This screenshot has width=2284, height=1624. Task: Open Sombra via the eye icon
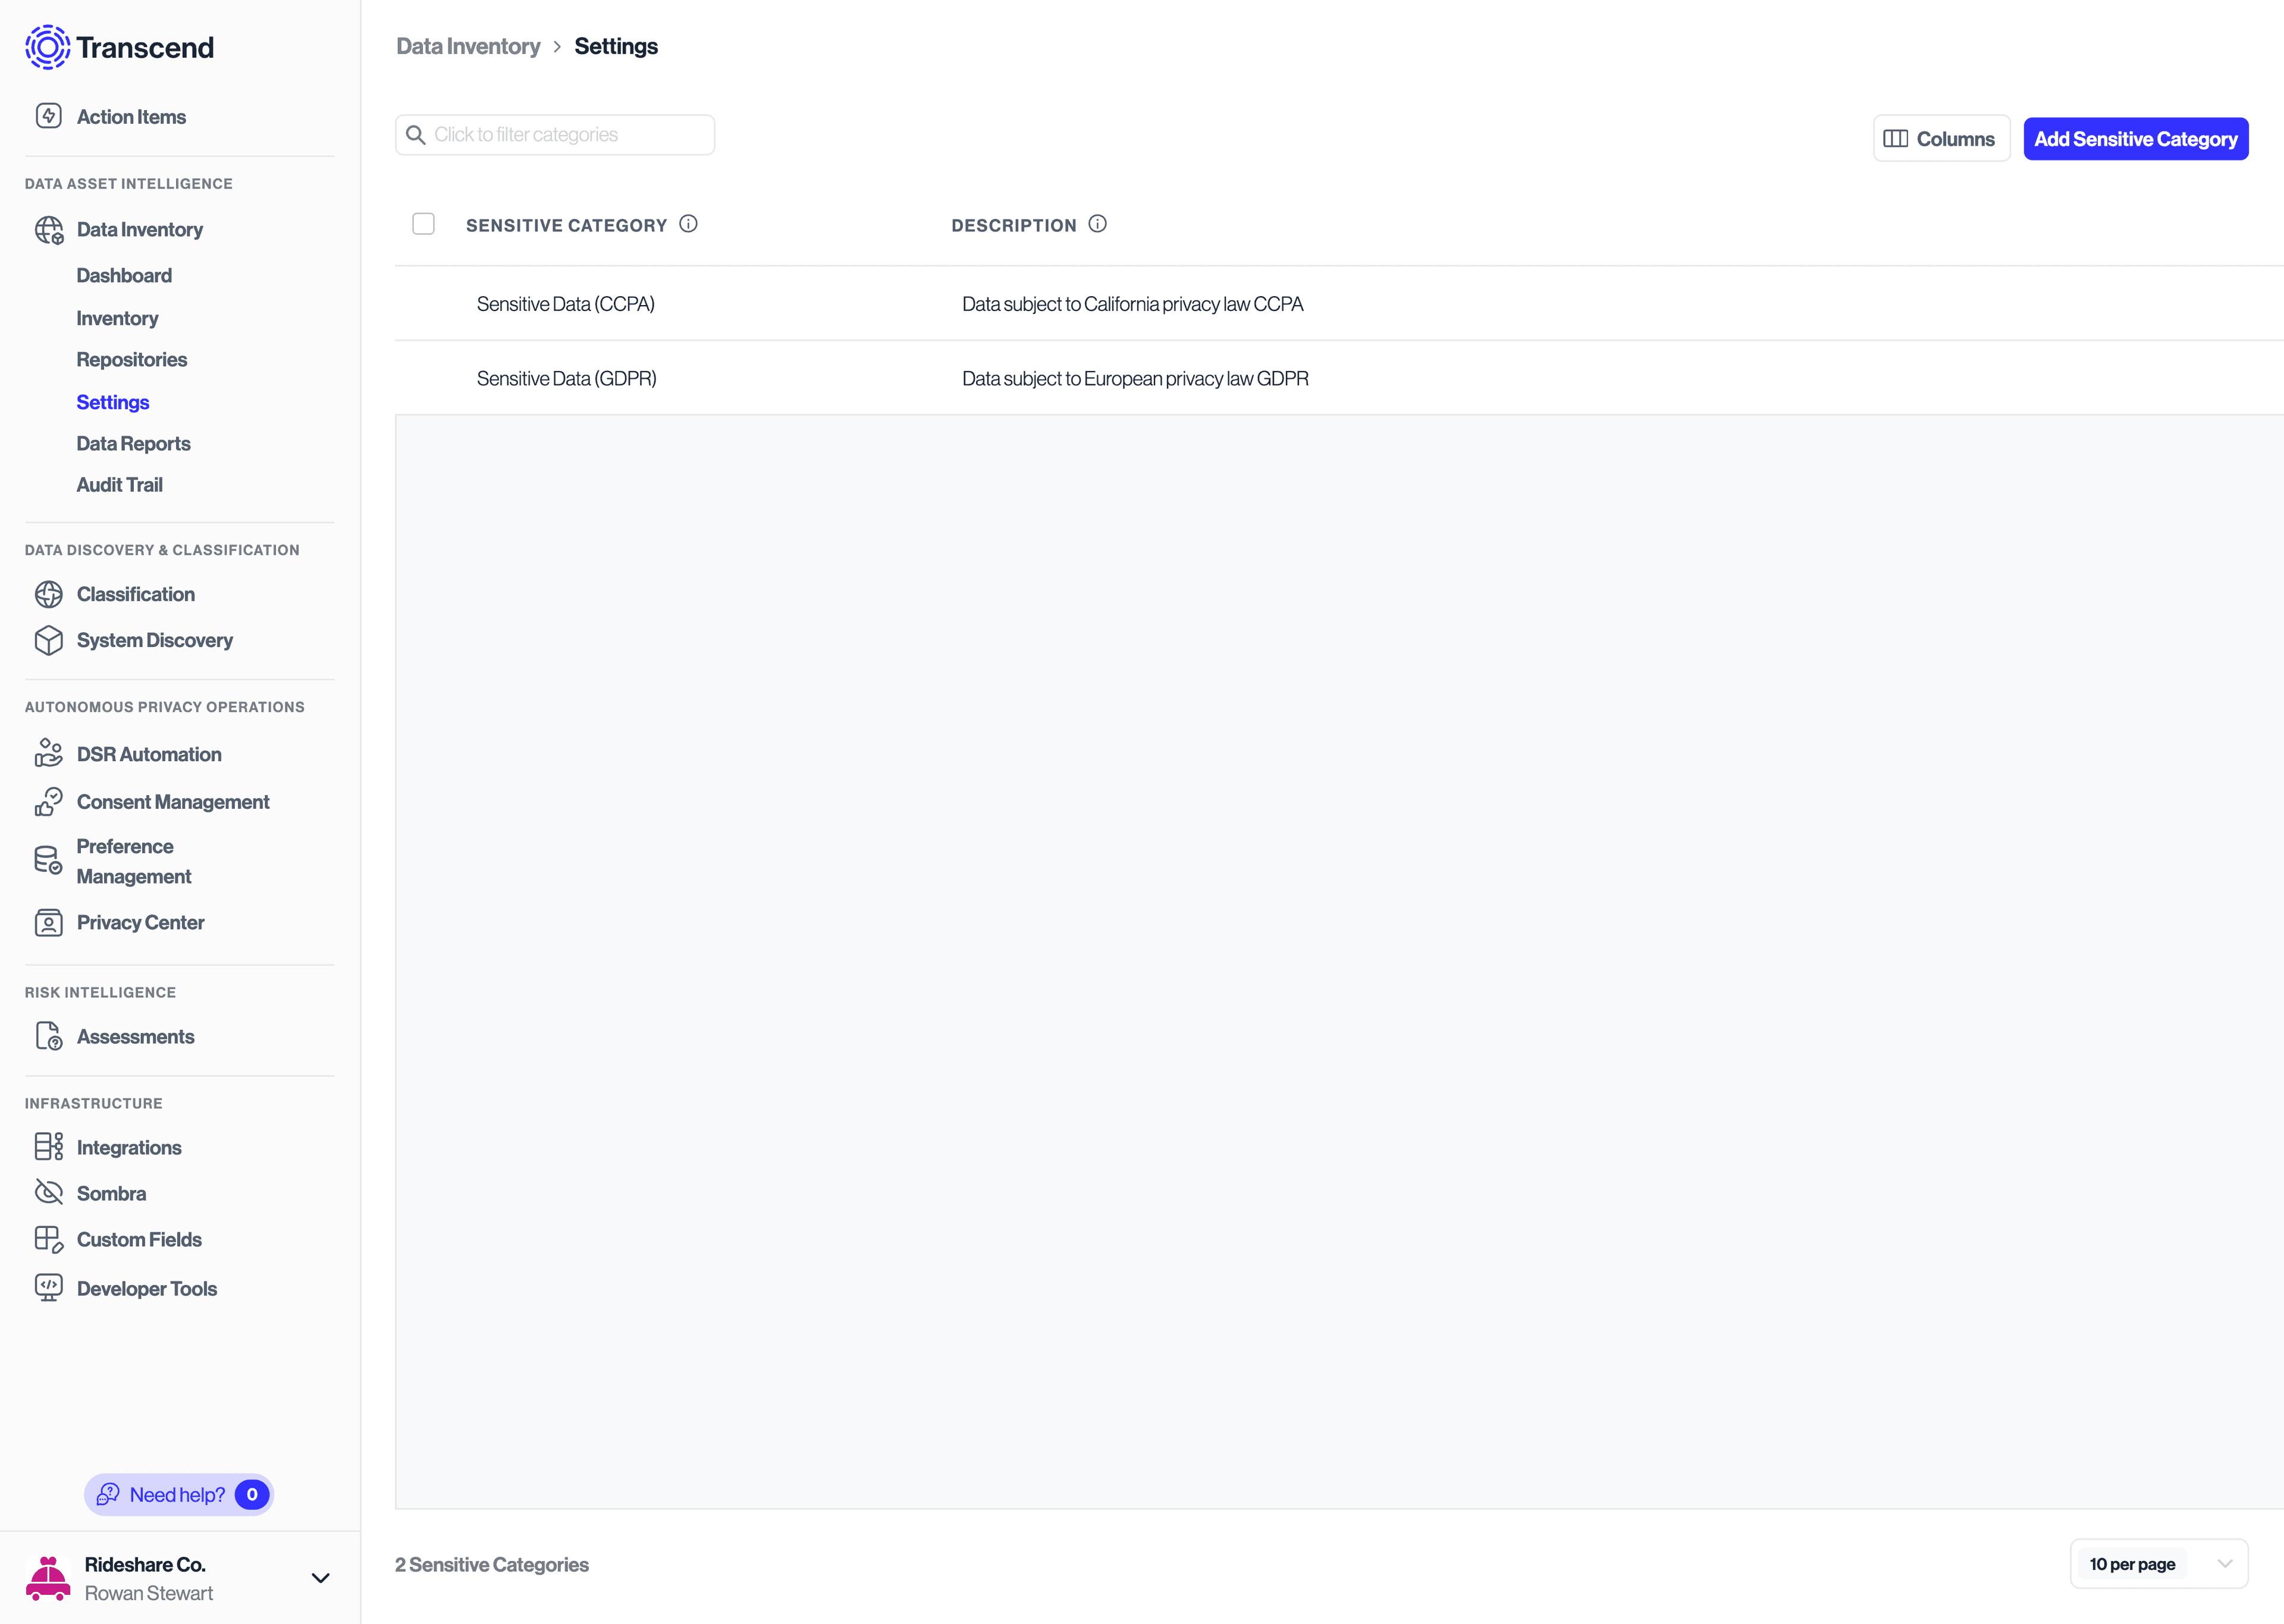point(49,1192)
